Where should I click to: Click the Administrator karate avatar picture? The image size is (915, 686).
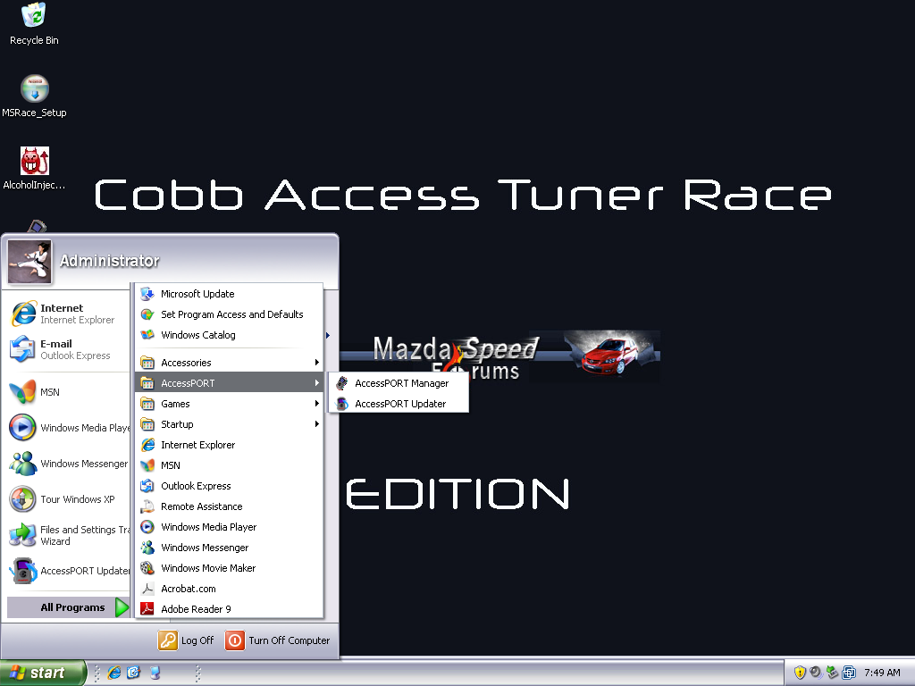(x=29, y=262)
